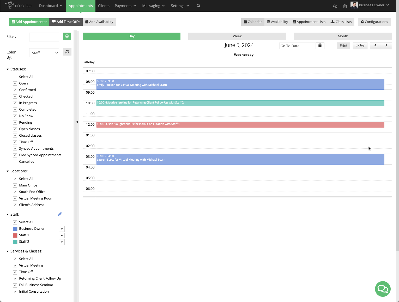Open the Staff color-by dropdown
399x302 pixels.
click(x=44, y=52)
